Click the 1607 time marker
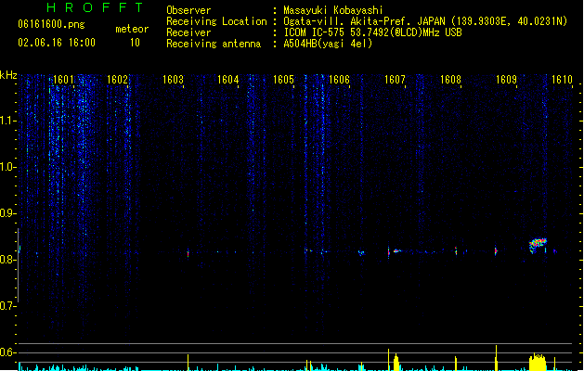Image resolution: width=584 pixels, height=371 pixels. click(395, 80)
